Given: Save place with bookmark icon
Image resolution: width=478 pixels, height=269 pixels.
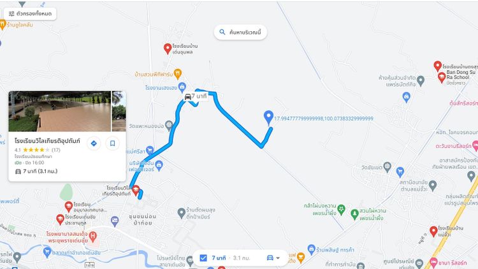Looking at the screenshot, I should click(x=112, y=143).
